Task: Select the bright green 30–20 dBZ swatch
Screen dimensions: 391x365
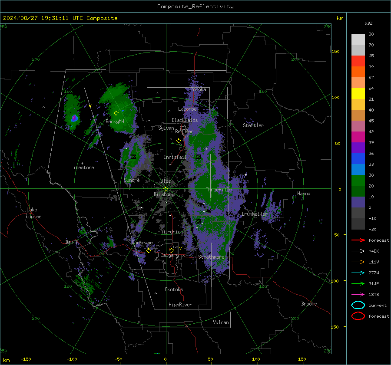Action: (x=358, y=181)
